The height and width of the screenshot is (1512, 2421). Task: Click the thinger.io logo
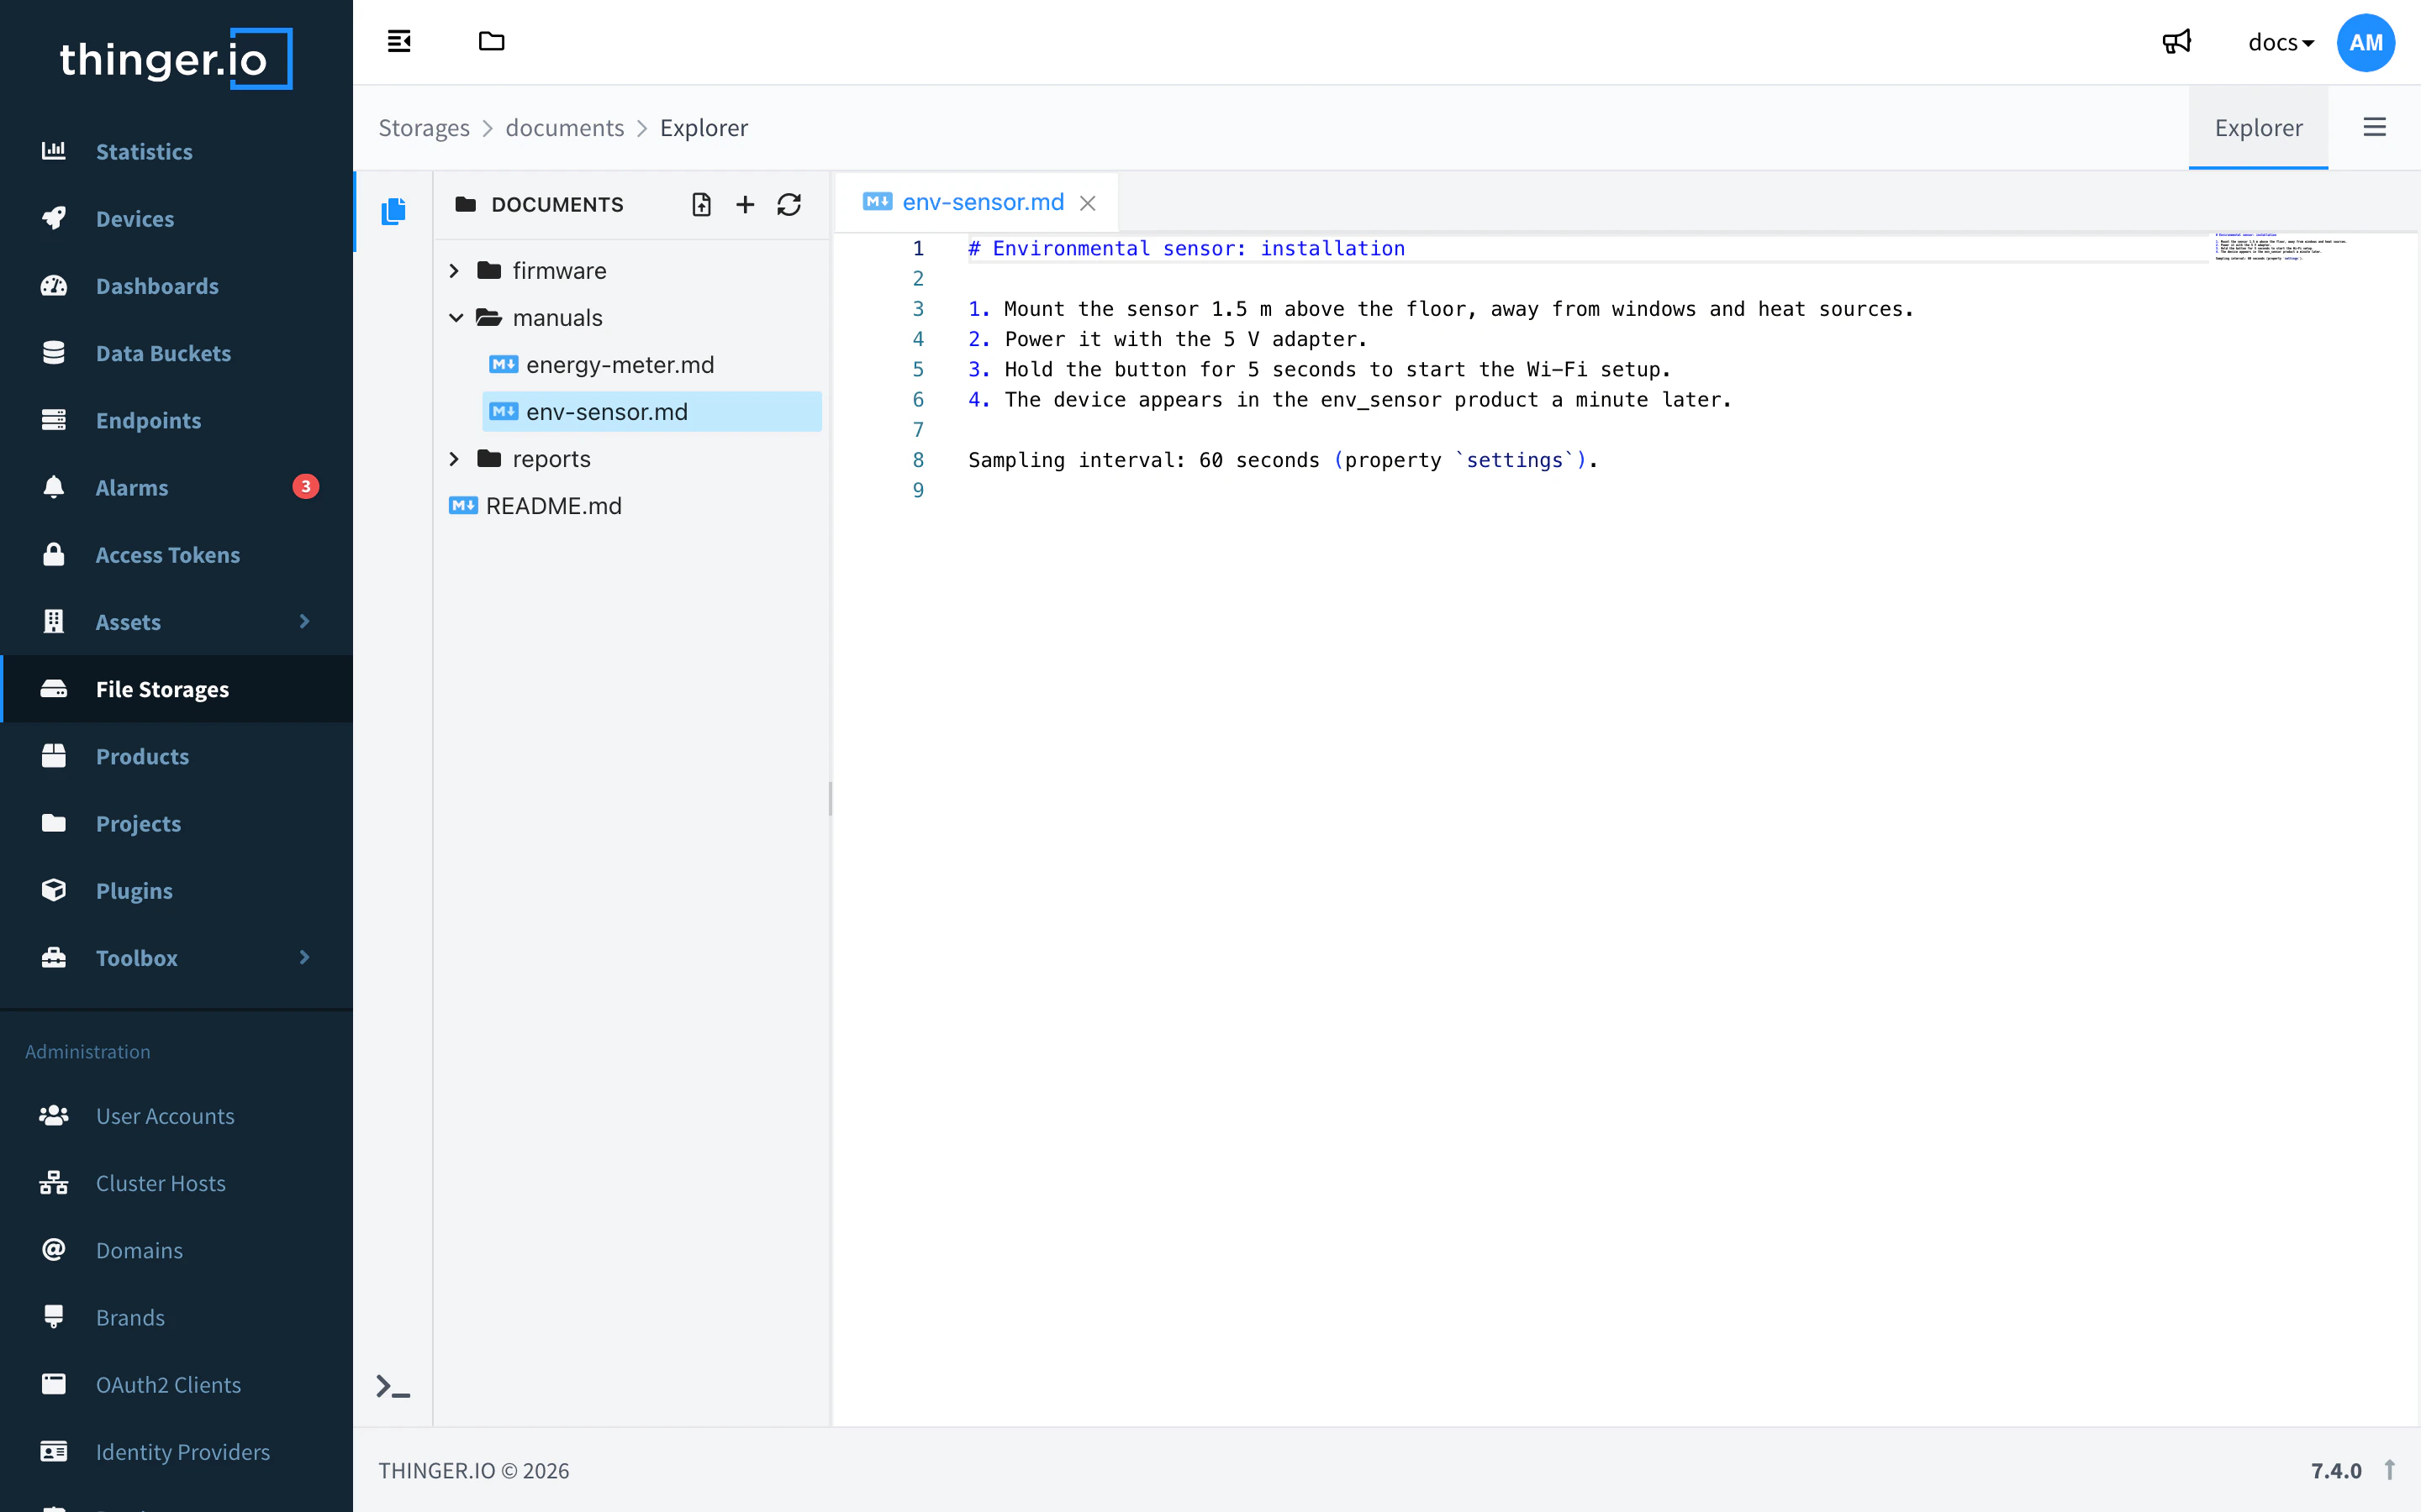176,59
